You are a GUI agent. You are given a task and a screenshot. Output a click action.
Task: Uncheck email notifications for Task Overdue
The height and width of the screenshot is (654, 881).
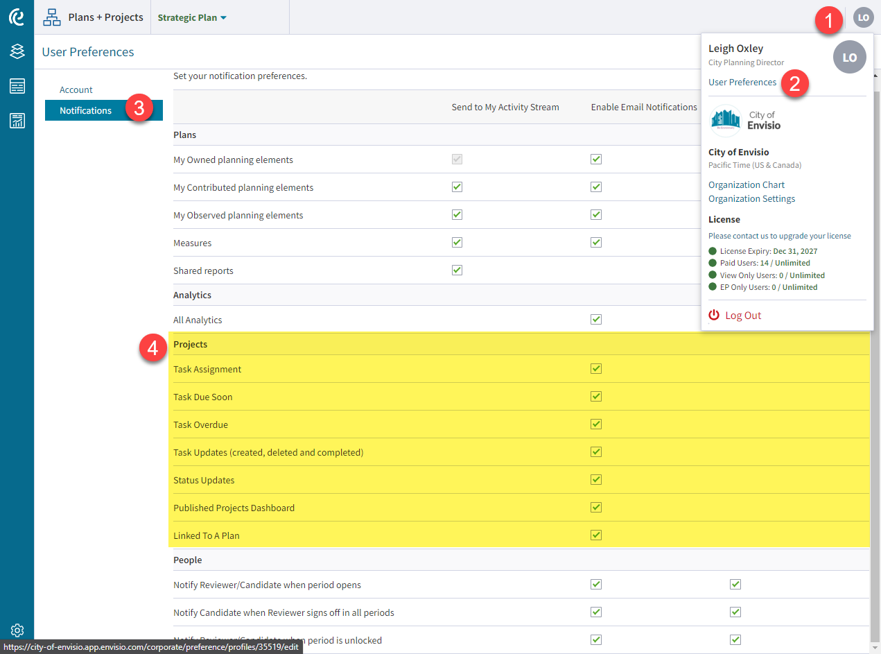[596, 424]
